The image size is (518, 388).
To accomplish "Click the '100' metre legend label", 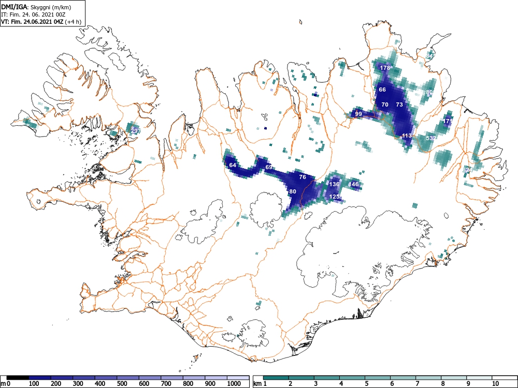I will (x=34, y=384).
